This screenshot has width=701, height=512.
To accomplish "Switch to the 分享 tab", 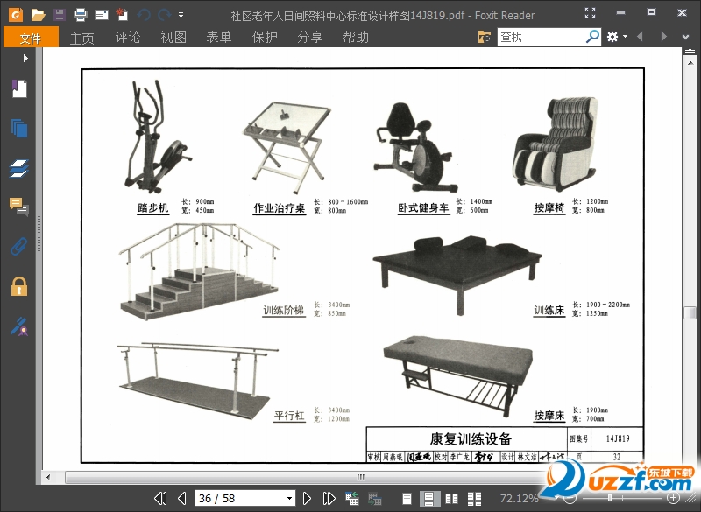I will [310, 37].
